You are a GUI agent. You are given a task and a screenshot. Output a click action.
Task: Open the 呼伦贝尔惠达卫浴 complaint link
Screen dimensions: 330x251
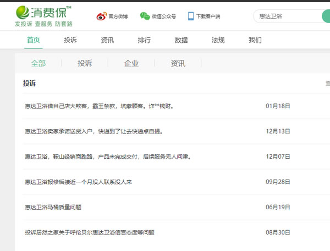click(90, 232)
